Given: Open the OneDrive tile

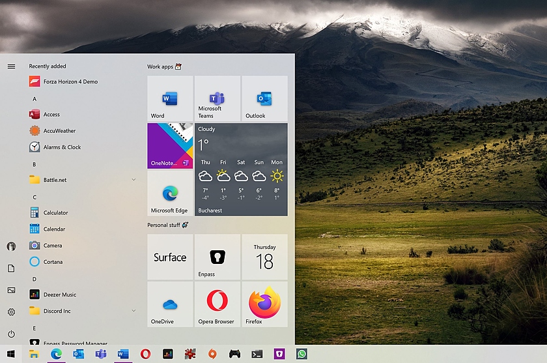Looking at the screenshot, I should tap(170, 304).
